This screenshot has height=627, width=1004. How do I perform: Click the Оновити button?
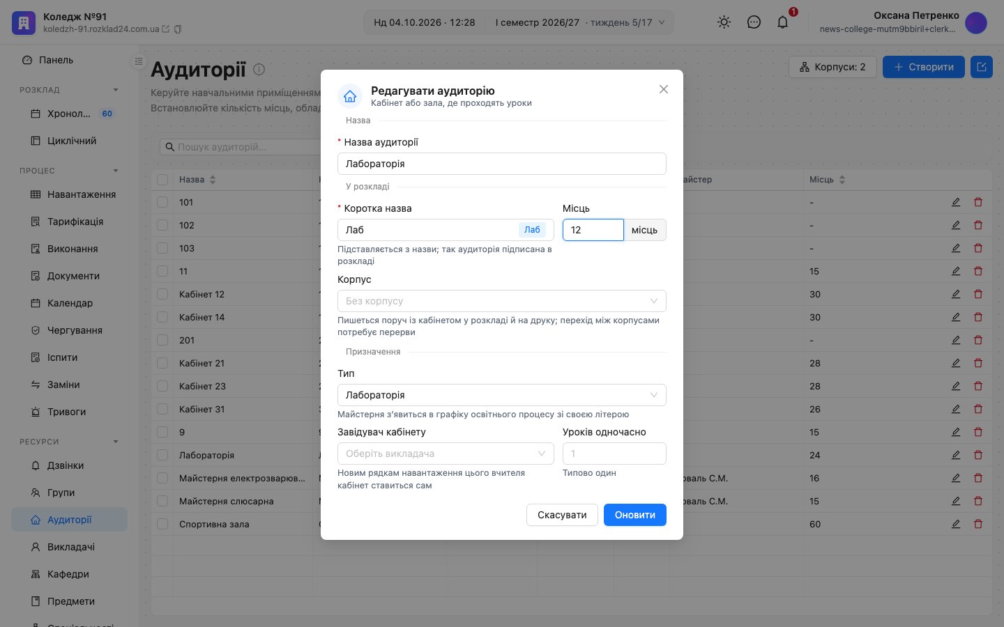pos(635,515)
